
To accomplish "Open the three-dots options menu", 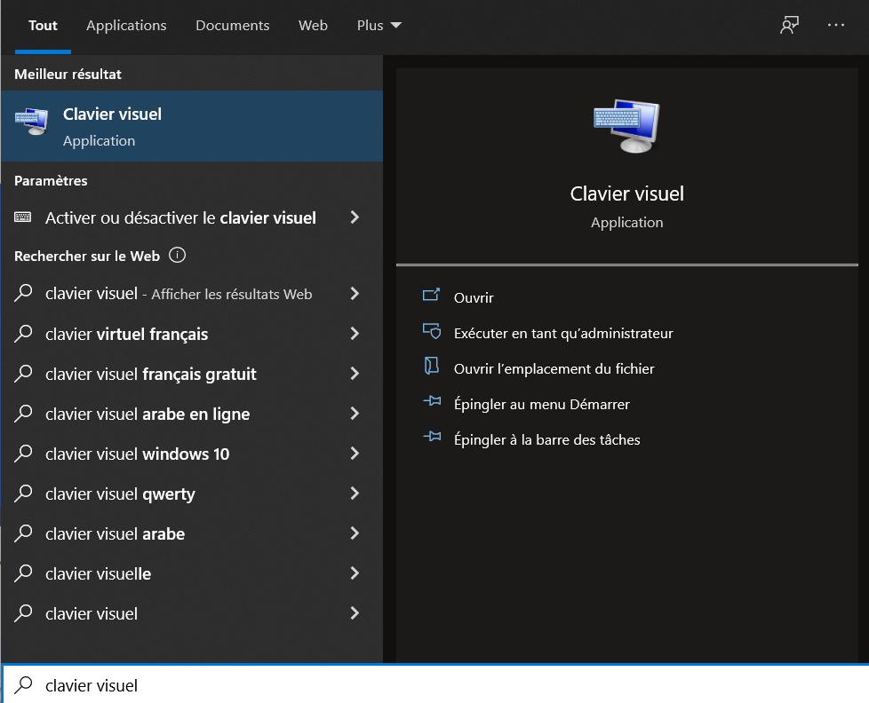I will (836, 25).
